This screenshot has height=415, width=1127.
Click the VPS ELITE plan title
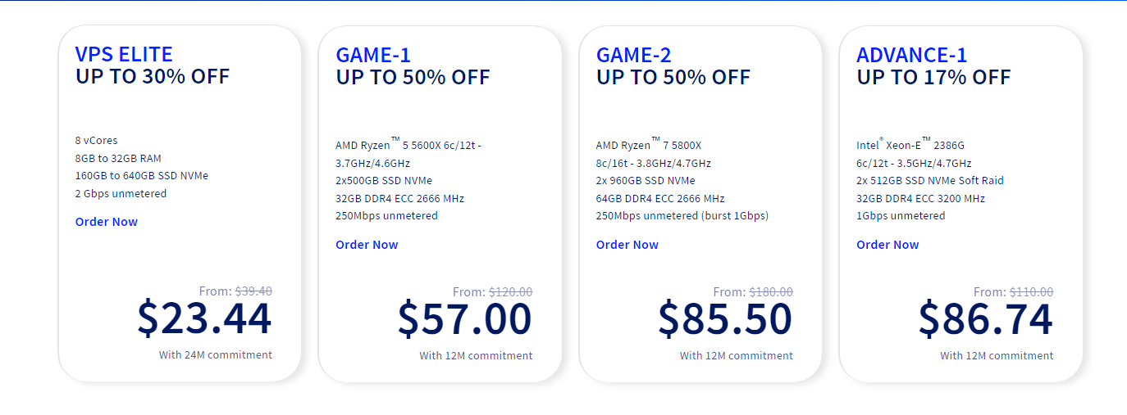click(124, 55)
